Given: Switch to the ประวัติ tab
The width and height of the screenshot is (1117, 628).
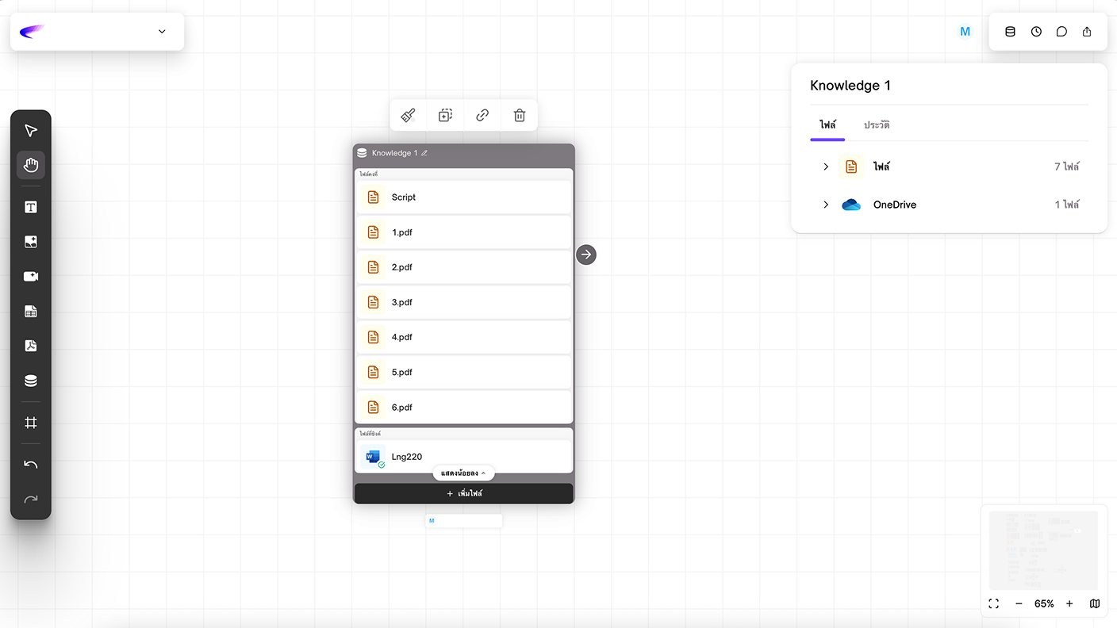Looking at the screenshot, I should pos(877,125).
